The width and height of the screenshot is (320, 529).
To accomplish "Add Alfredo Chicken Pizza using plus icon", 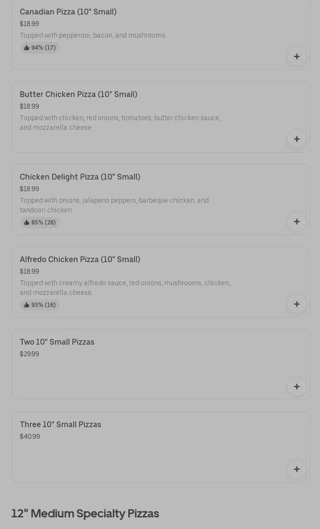I will 297,304.
